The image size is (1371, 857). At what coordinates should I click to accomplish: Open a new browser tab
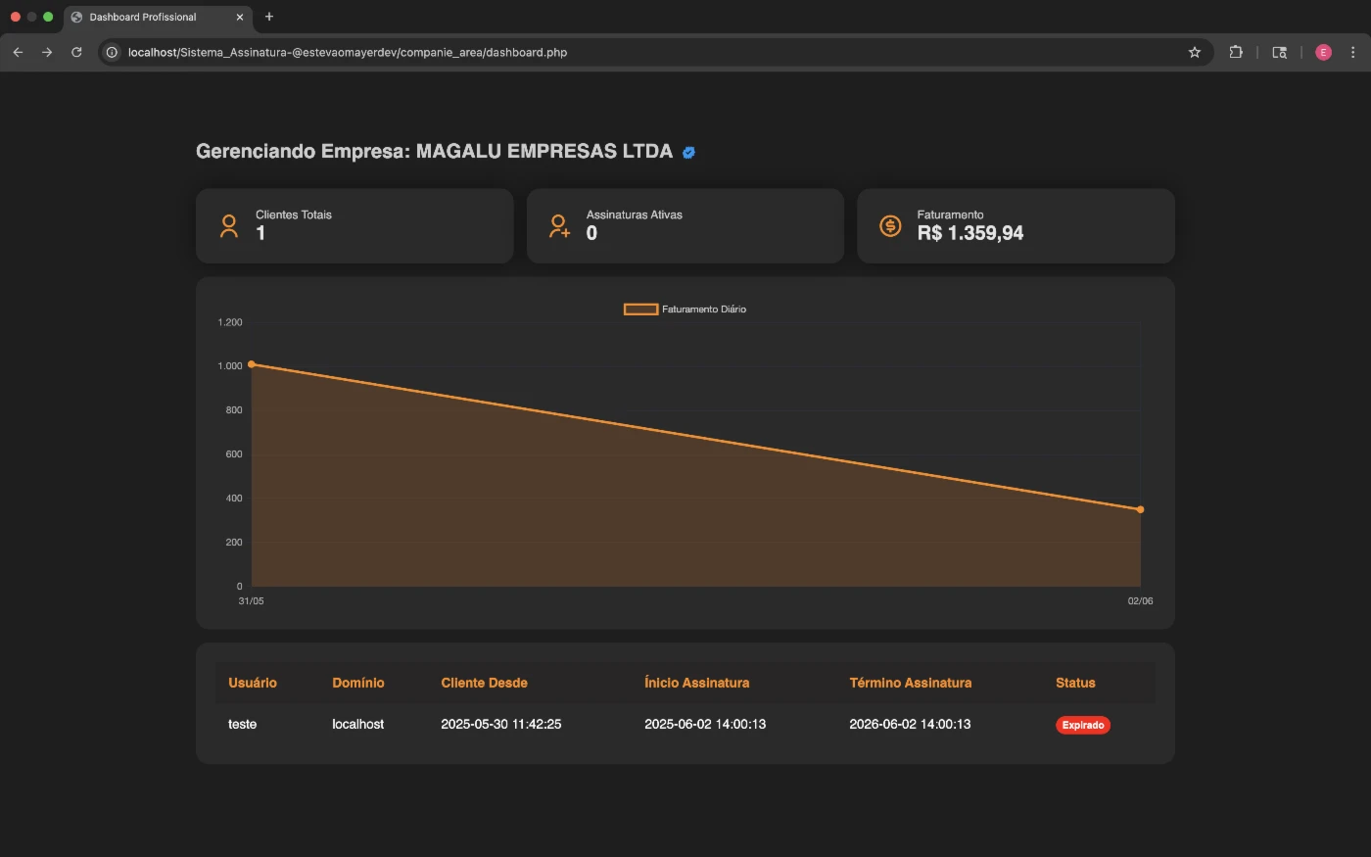269,17
